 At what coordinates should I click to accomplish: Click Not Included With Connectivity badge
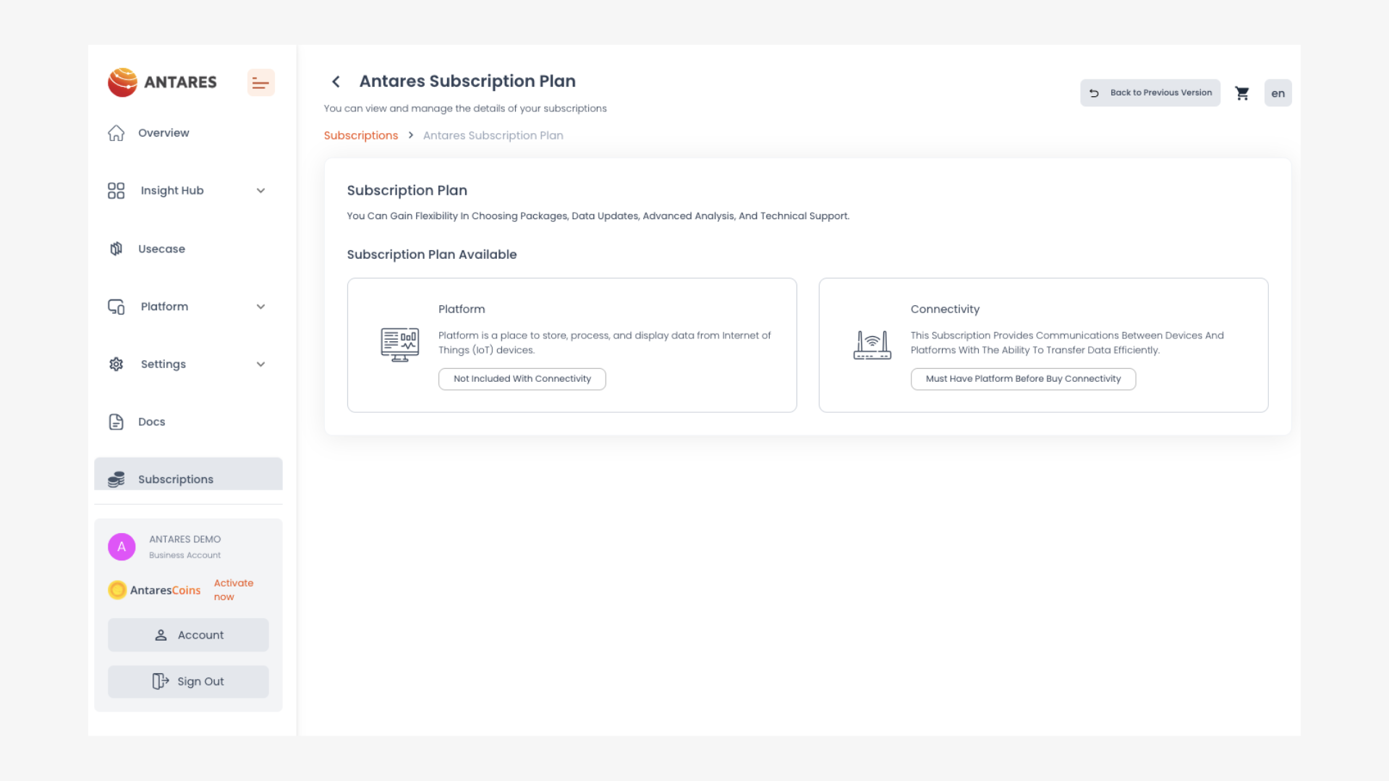pyautogui.click(x=522, y=379)
